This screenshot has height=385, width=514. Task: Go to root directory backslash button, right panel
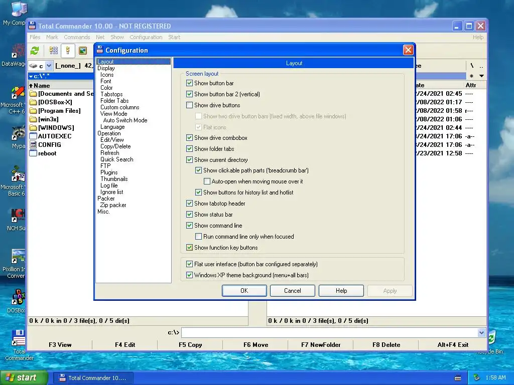(472, 66)
